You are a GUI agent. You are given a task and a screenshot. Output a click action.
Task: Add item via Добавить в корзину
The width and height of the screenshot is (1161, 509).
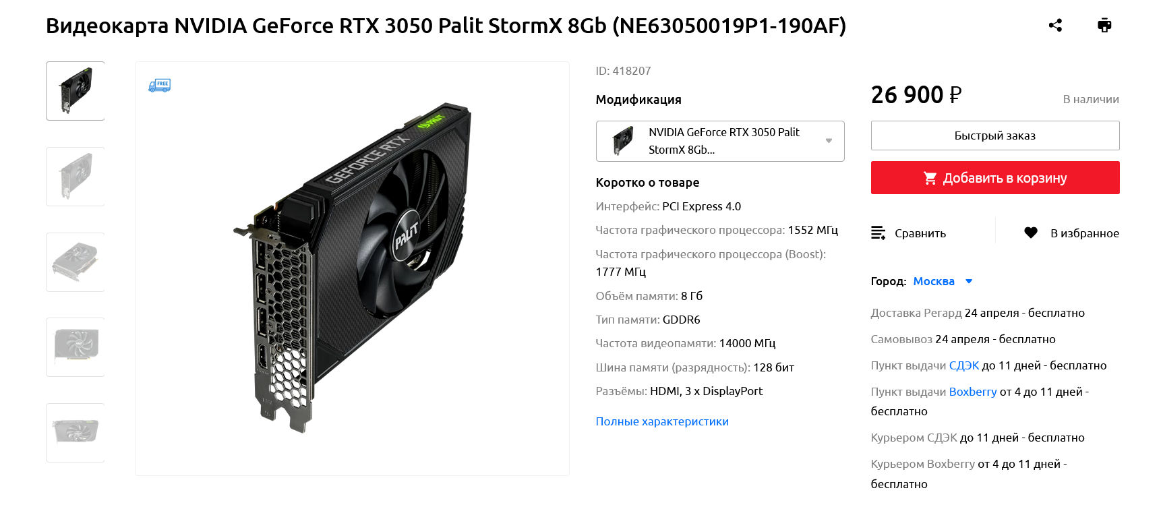pos(995,178)
